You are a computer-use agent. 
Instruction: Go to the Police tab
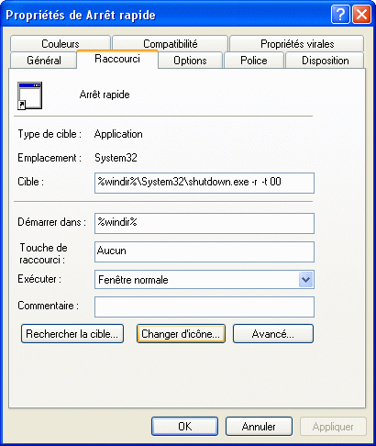[254, 61]
